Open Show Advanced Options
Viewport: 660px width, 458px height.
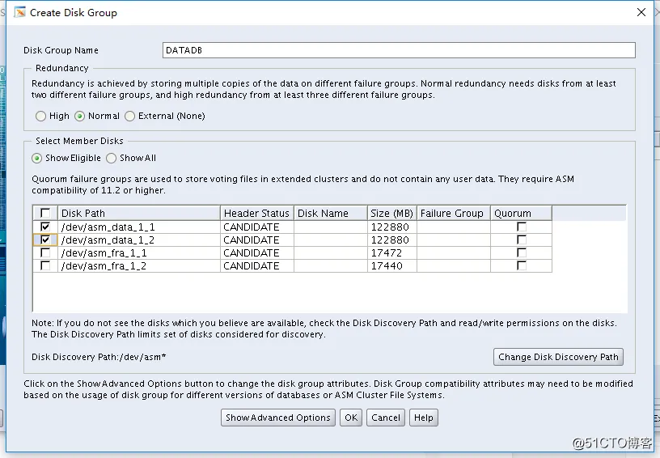tap(278, 418)
